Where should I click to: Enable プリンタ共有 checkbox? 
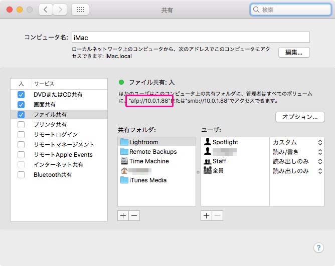[x=21, y=125]
